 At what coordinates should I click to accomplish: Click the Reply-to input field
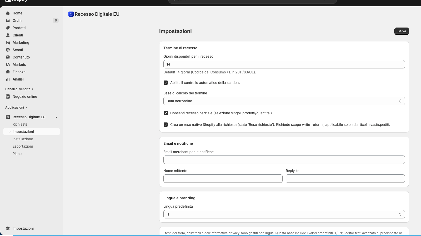345,179
